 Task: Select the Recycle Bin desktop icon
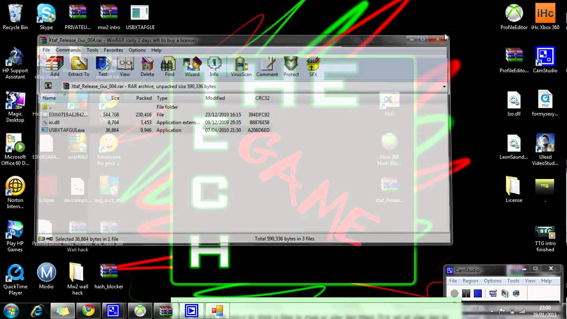pyautogui.click(x=15, y=18)
